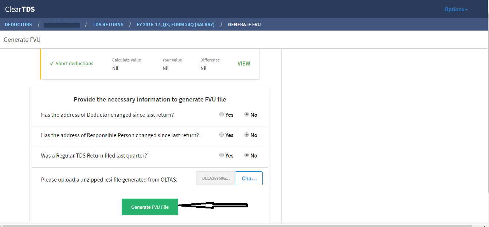Image resolution: width=489 pixels, height=227 pixels.
Task: Navigate to TDS RETURNS breadcrumb
Action: click(108, 25)
